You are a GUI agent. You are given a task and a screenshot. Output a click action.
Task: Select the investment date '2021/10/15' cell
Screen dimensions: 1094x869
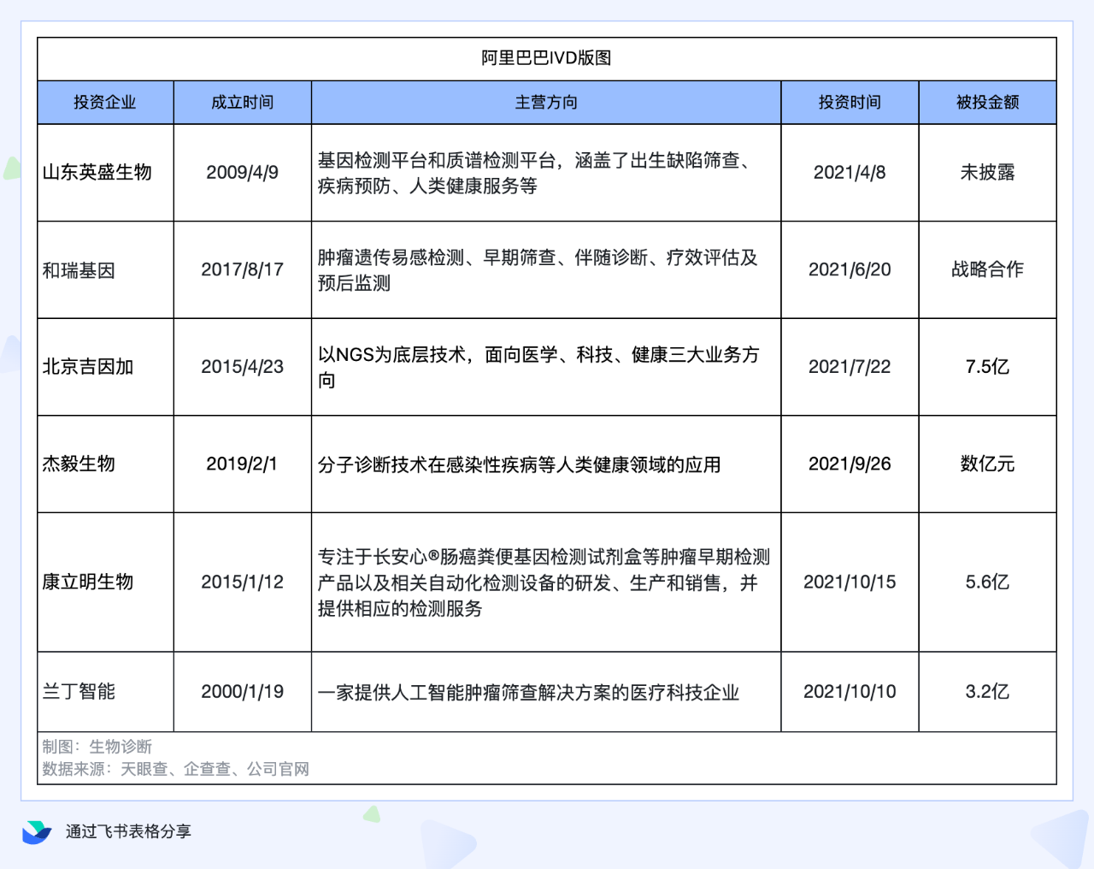[x=850, y=582]
